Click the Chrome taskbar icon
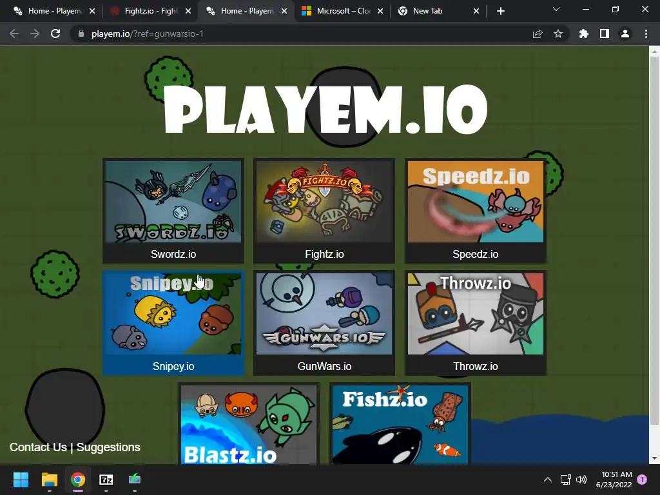Image resolution: width=660 pixels, height=495 pixels. coord(78,480)
